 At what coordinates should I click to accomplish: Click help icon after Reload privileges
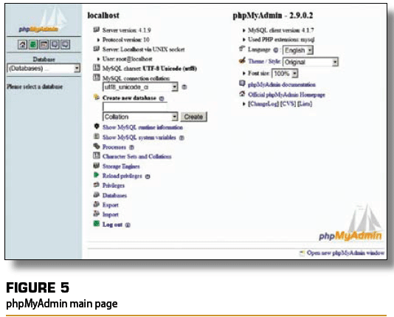tap(148, 177)
